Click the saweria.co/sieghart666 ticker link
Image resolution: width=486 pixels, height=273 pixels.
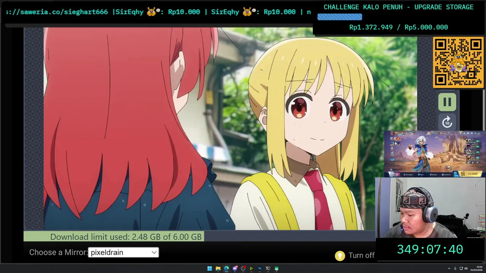57,12
